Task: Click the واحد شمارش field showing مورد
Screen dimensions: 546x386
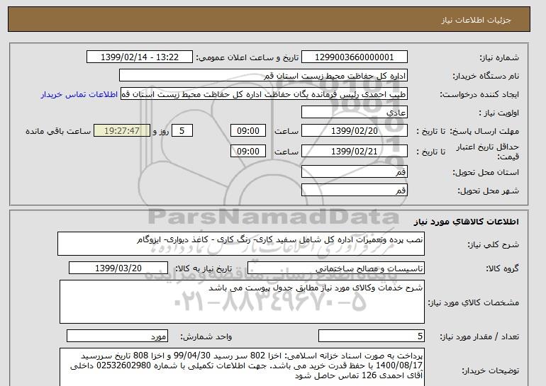Action: (117, 336)
